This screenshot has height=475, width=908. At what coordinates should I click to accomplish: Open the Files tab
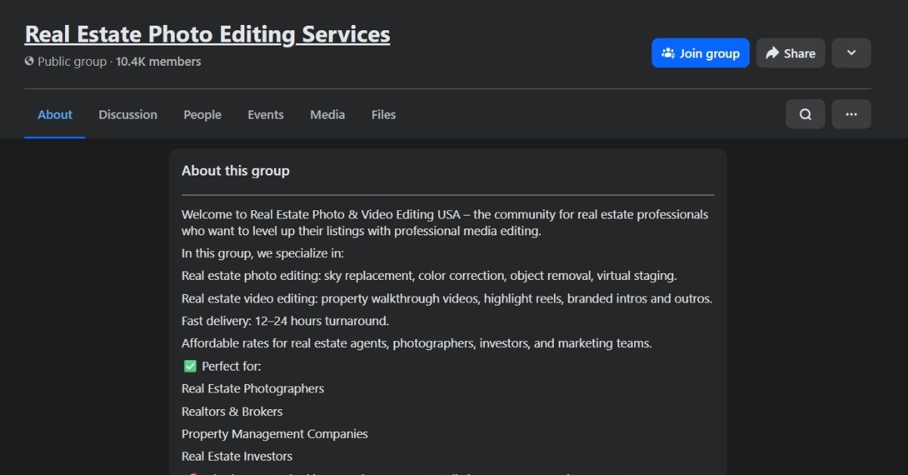tap(383, 115)
